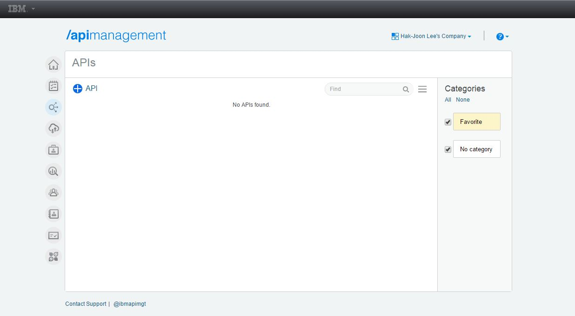
Task: Click the blue help question mark icon
Action: tap(500, 37)
